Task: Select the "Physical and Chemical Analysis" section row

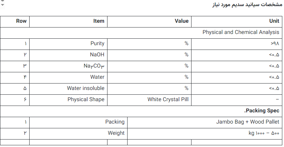Action: (x=240, y=32)
